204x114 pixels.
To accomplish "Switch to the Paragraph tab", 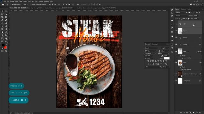I will [x=155, y=44].
